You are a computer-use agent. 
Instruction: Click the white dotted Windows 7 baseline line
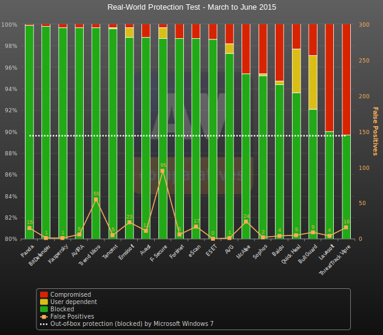pyautogui.click(x=188, y=136)
